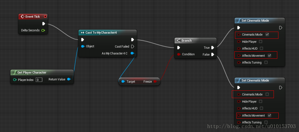Check Hide Player in lower node

coord(260,101)
